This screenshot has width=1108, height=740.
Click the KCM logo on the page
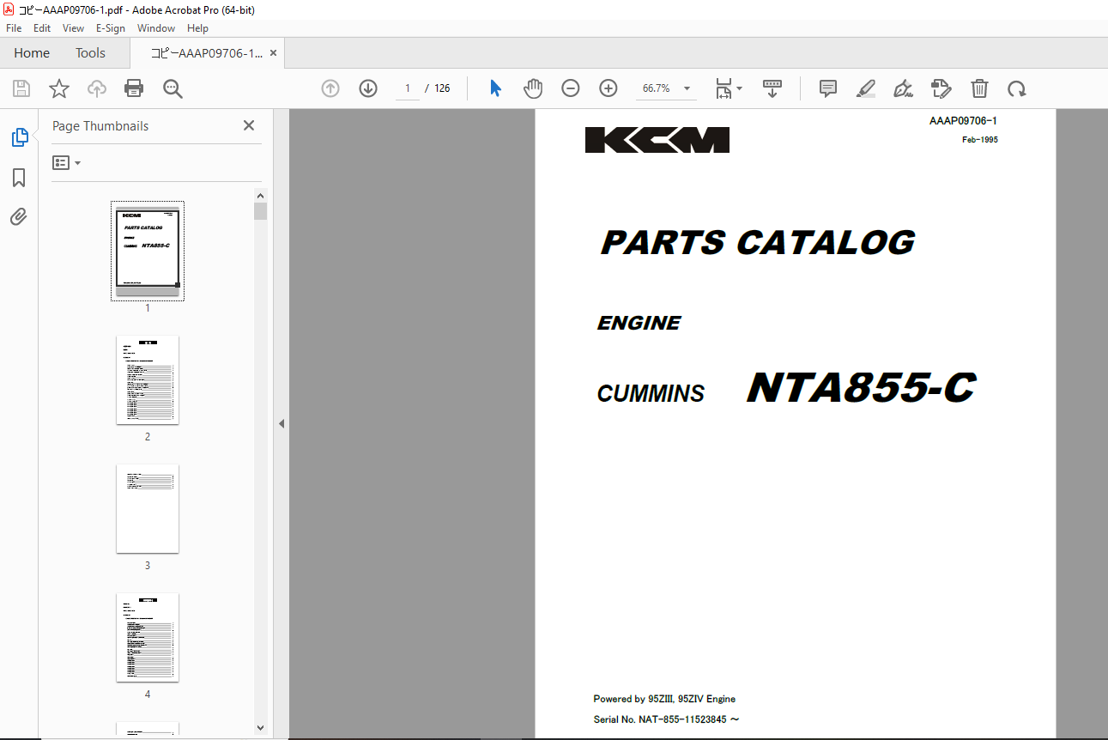pos(657,140)
